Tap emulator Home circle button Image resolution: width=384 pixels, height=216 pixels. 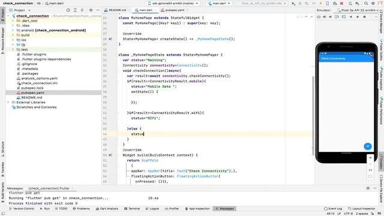[x=358, y=17]
